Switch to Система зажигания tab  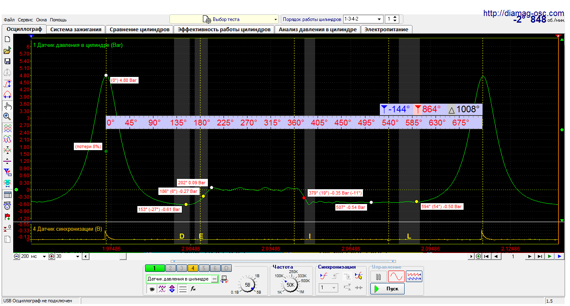coord(76,29)
